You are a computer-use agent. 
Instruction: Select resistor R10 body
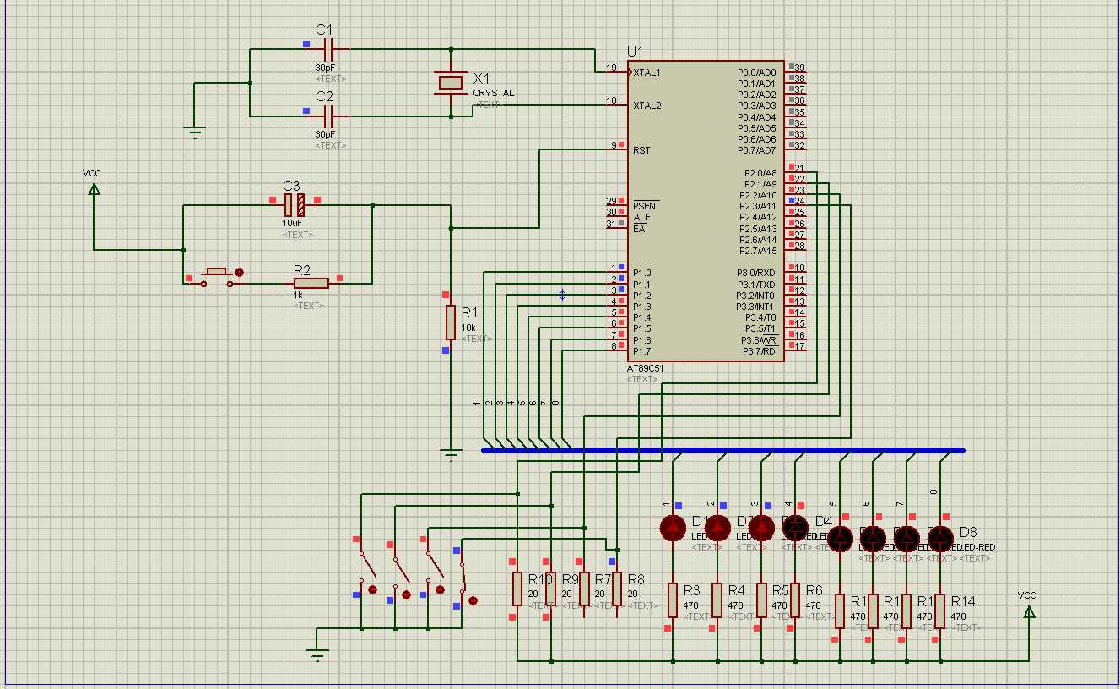517,589
